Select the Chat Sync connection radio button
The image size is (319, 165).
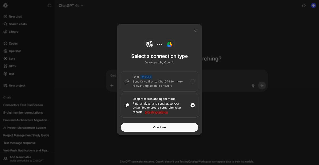(x=192, y=81)
